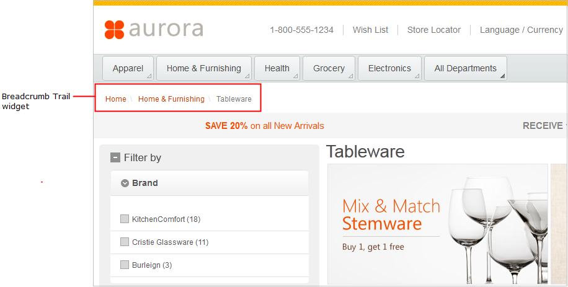Viewport: 568px width, 287px height.
Task: Click the Tableware page heading
Action: (x=365, y=152)
